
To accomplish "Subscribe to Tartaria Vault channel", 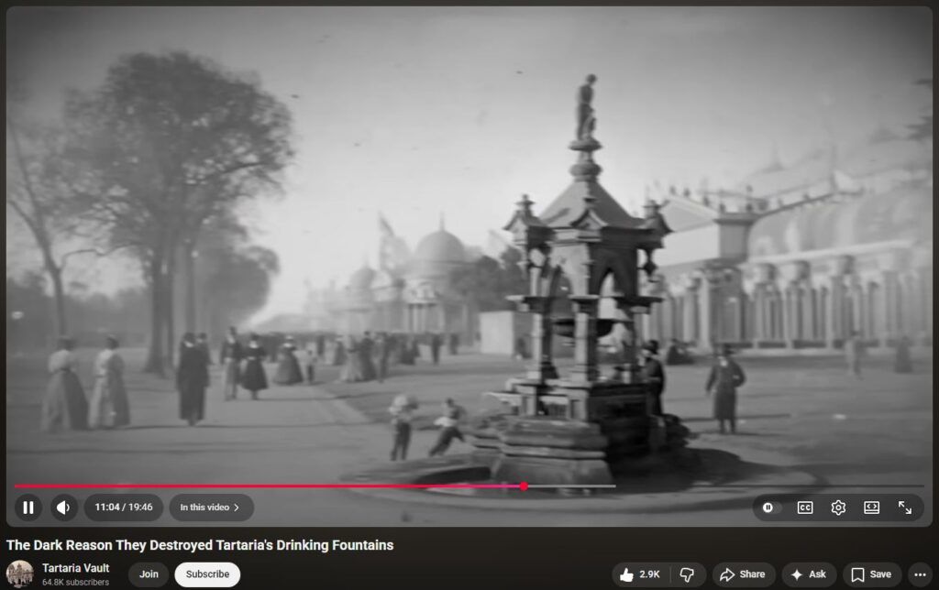I will tap(207, 574).
